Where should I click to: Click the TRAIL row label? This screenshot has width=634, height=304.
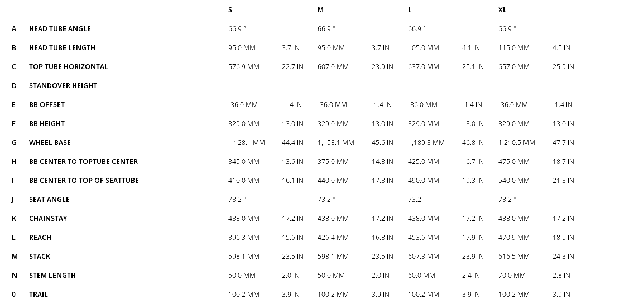click(x=39, y=295)
